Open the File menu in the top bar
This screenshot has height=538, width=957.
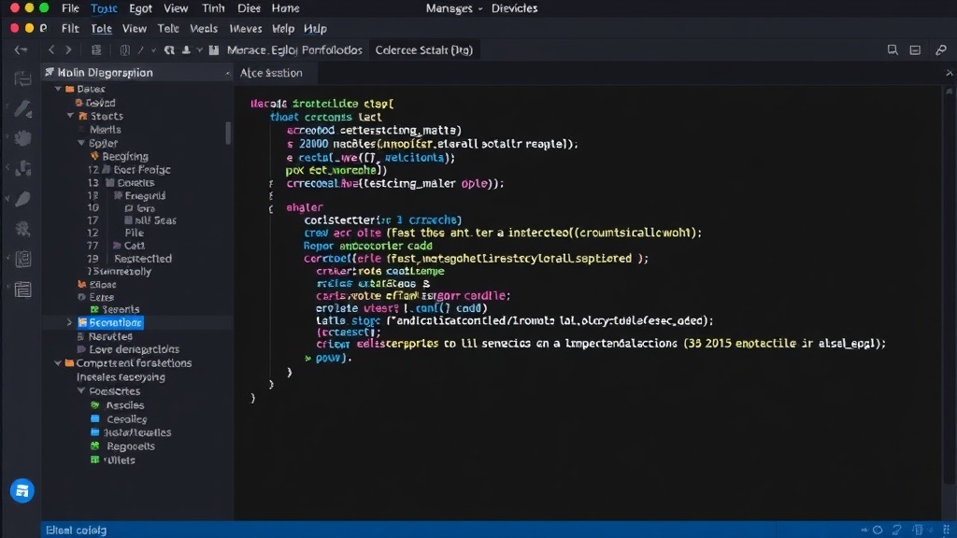coord(70,8)
